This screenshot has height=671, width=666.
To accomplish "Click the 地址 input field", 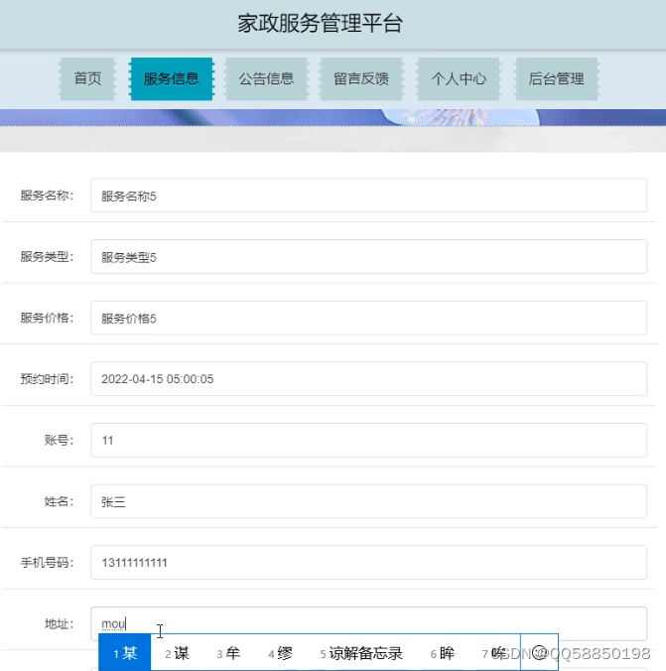I will click(368, 623).
